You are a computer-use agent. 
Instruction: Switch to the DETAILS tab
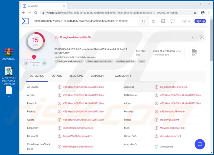57,76
